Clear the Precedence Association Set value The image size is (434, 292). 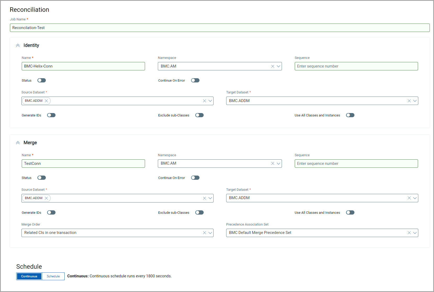[409, 233]
